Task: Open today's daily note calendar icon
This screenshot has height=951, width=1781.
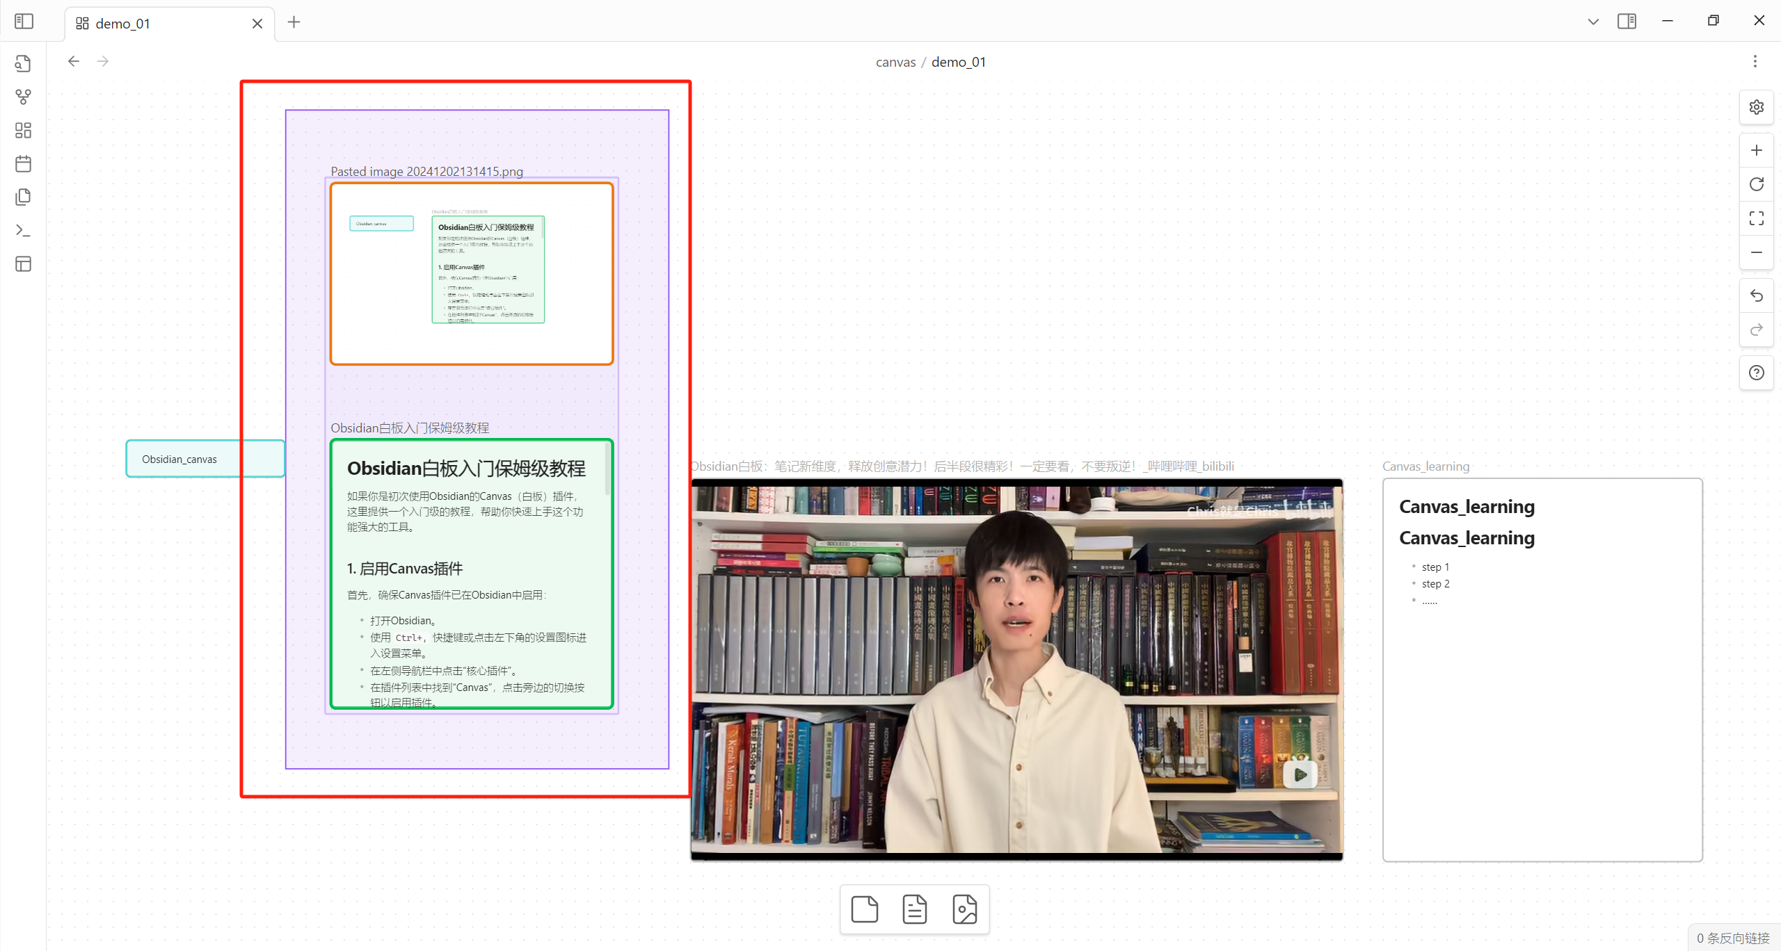Action: (x=23, y=164)
